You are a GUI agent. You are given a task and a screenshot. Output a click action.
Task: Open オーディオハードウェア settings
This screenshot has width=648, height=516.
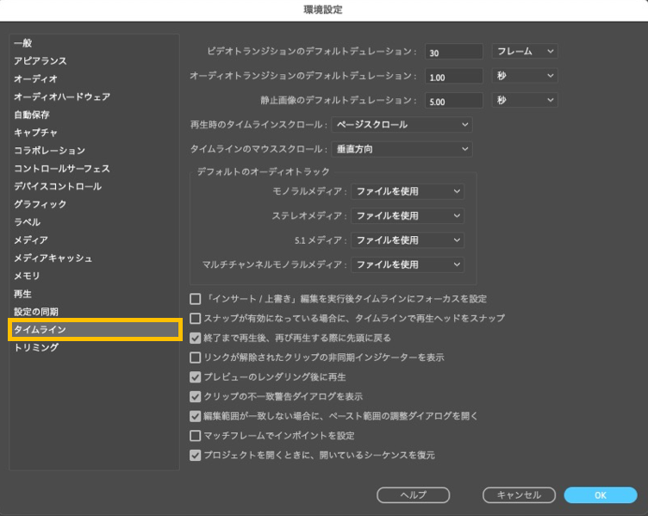[62, 96]
